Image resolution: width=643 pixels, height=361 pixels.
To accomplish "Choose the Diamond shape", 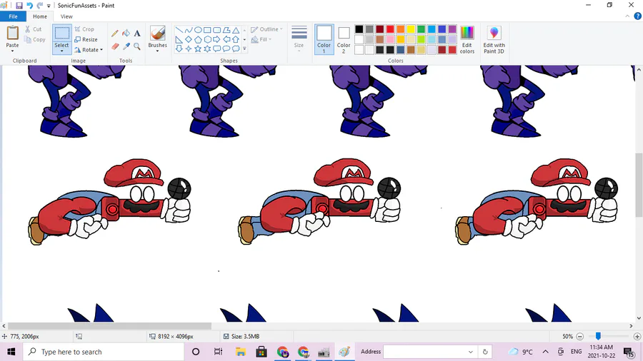I will click(x=189, y=39).
